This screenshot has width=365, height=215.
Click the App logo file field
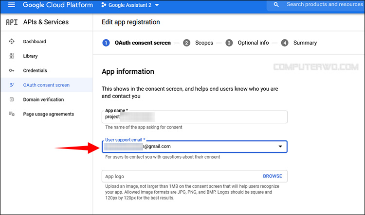coord(194,176)
